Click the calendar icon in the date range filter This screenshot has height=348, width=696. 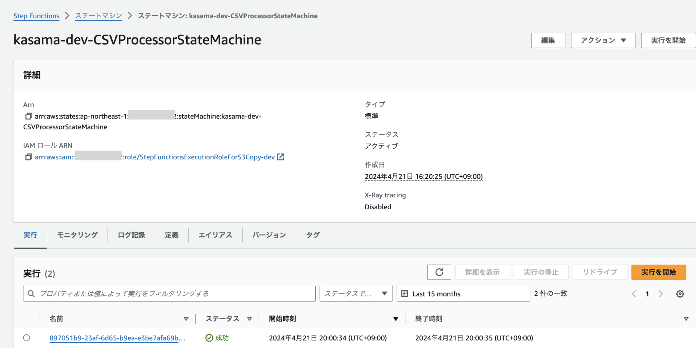pyautogui.click(x=405, y=293)
